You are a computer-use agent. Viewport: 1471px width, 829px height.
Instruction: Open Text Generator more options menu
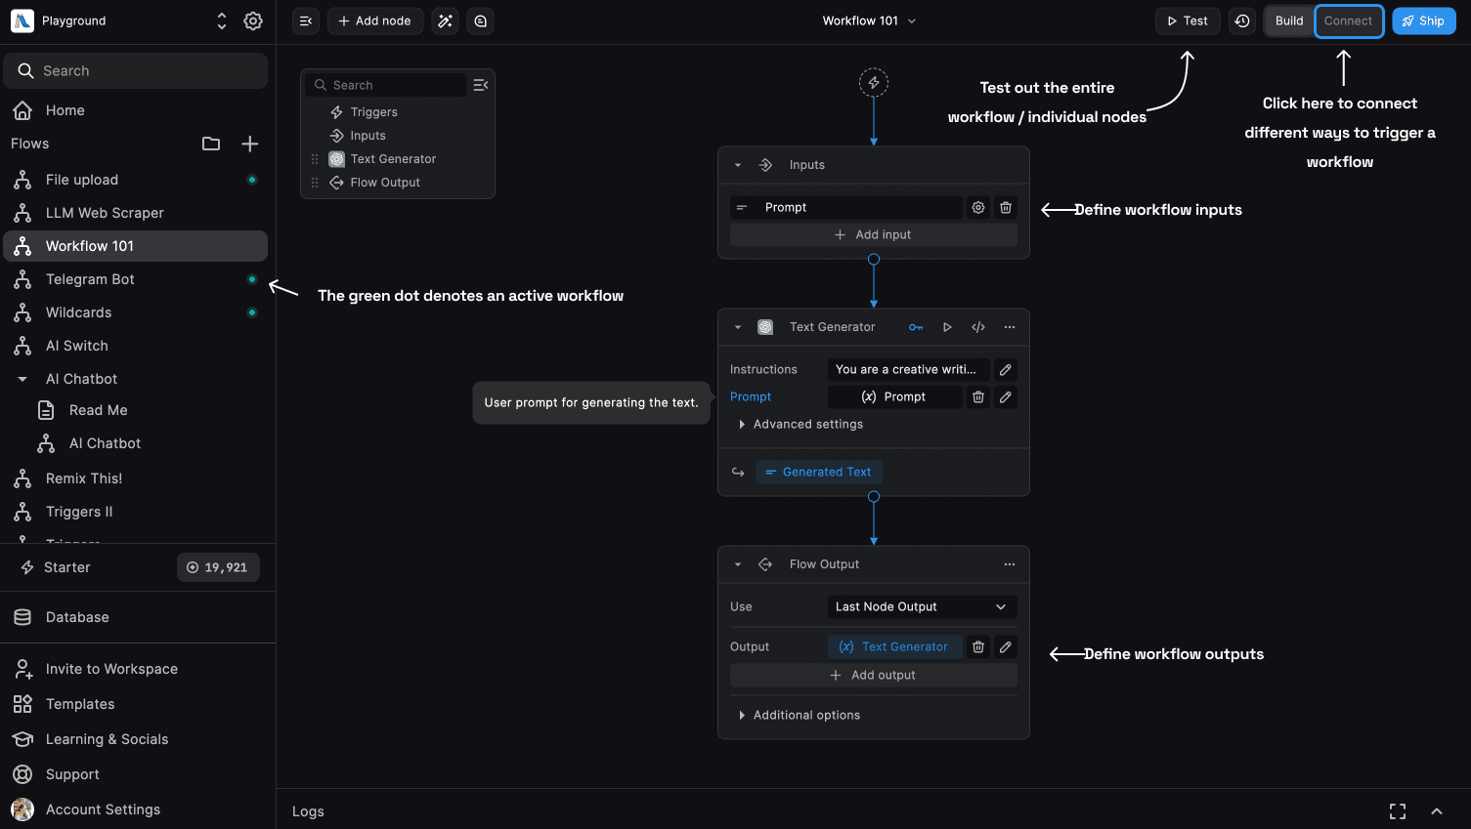[1010, 327]
